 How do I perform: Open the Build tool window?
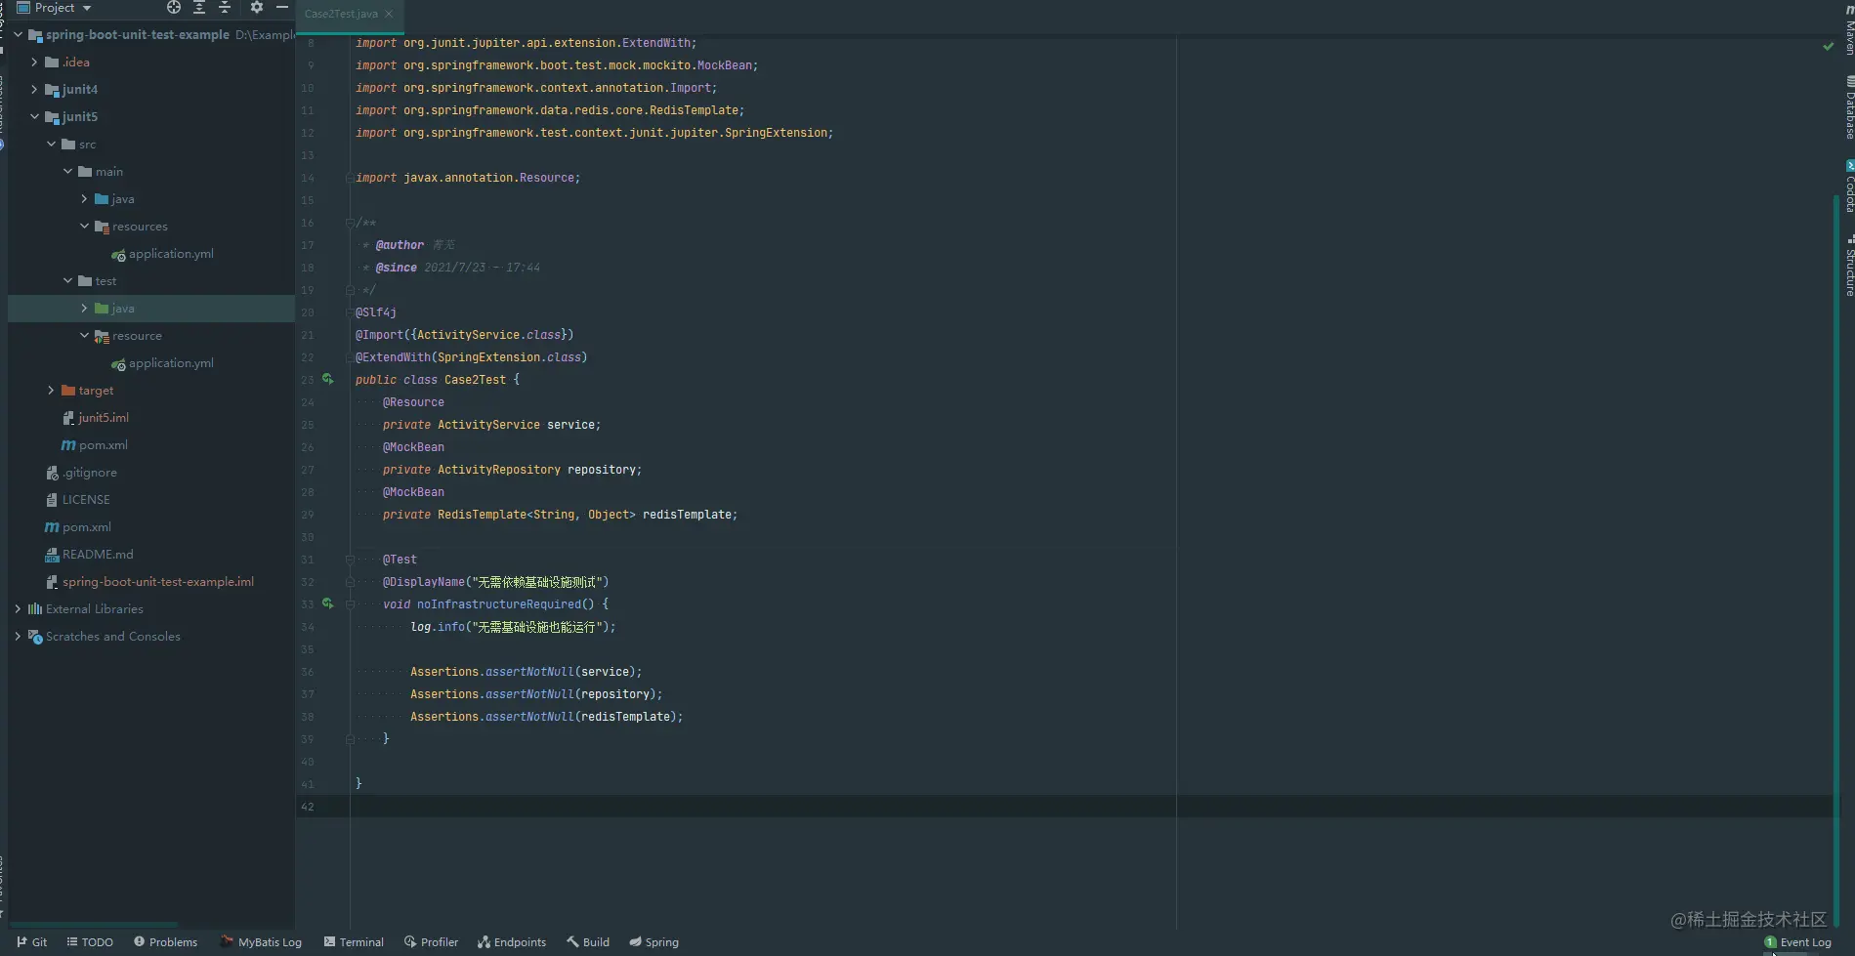[588, 942]
